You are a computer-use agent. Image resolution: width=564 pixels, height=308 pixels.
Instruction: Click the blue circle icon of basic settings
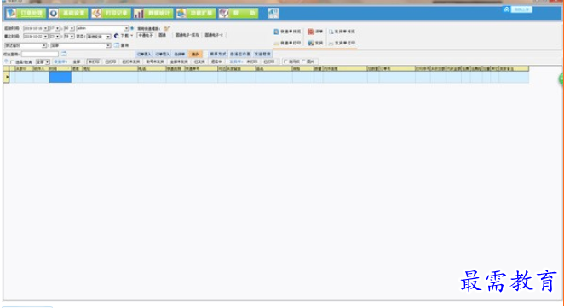point(54,14)
